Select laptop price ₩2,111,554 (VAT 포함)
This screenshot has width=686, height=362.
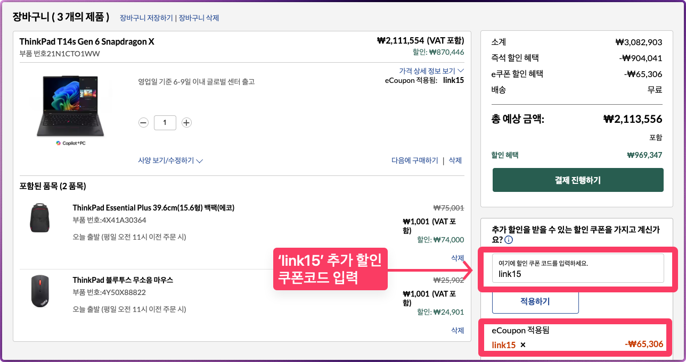[x=420, y=40]
